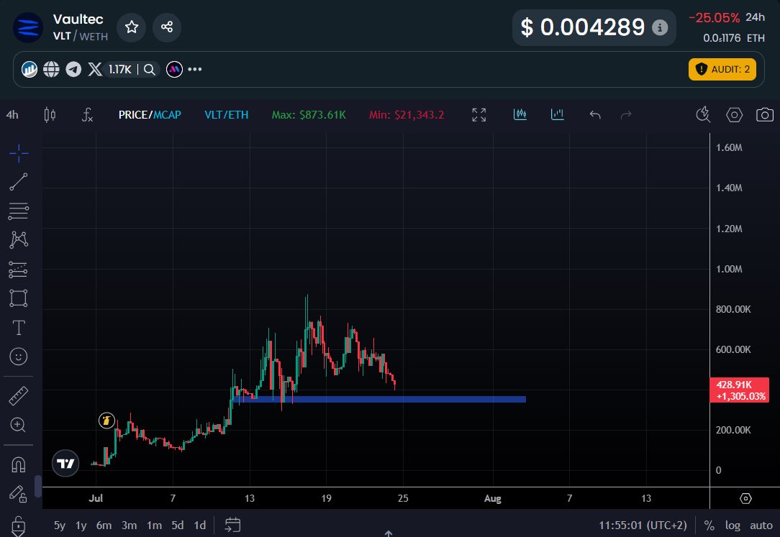Image resolution: width=780 pixels, height=537 pixels.
Task: Toggle the candle trades overlay icon
Action: pyautogui.click(x=520, y=114)
